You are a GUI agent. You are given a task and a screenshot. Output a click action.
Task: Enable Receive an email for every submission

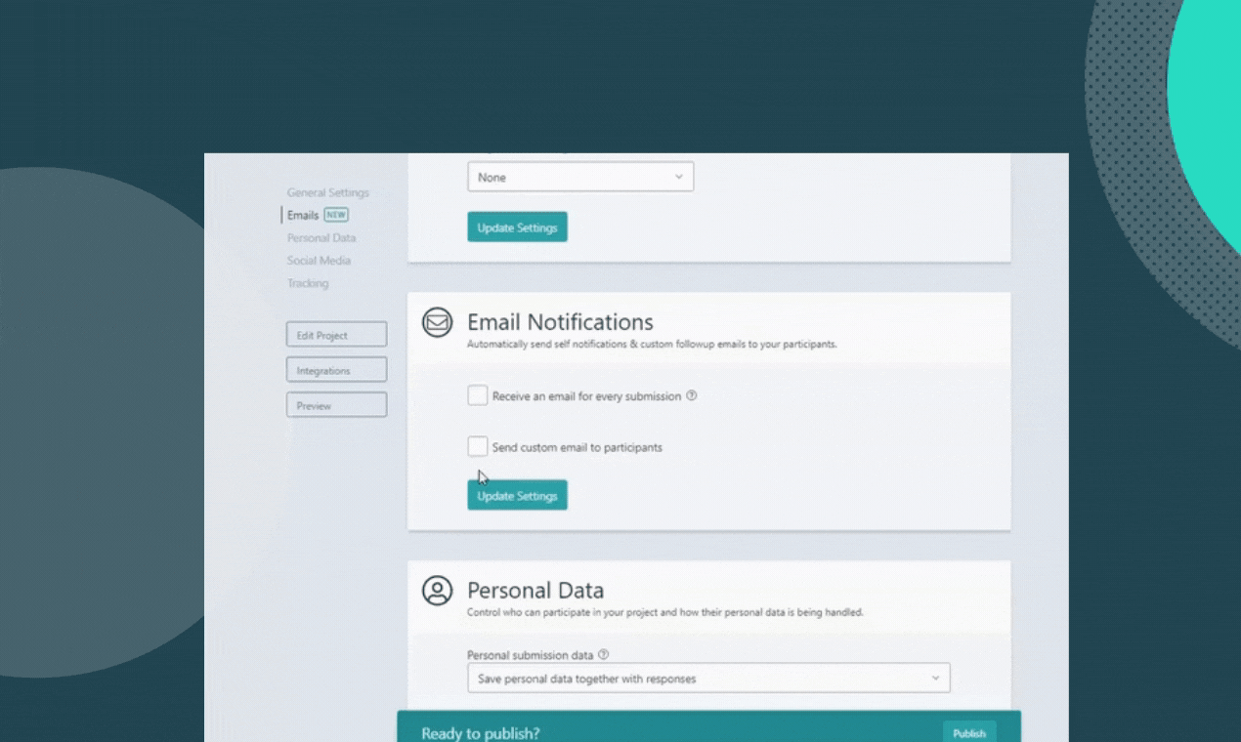click(477, 395)
